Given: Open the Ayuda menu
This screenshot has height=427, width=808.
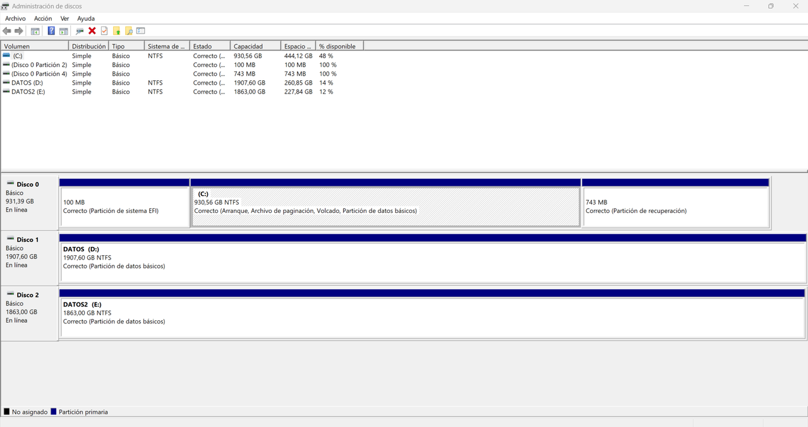Looking at the screenshot, I should pos(86,18).
